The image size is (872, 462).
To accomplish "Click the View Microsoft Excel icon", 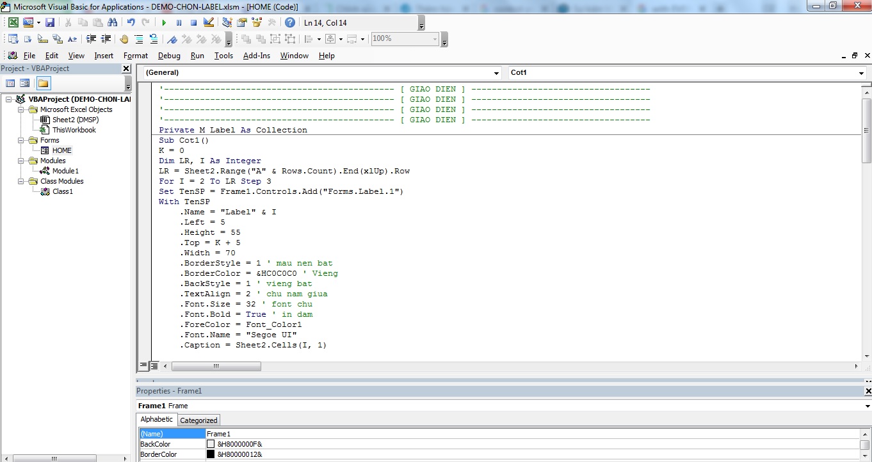I will pos(13,22).
